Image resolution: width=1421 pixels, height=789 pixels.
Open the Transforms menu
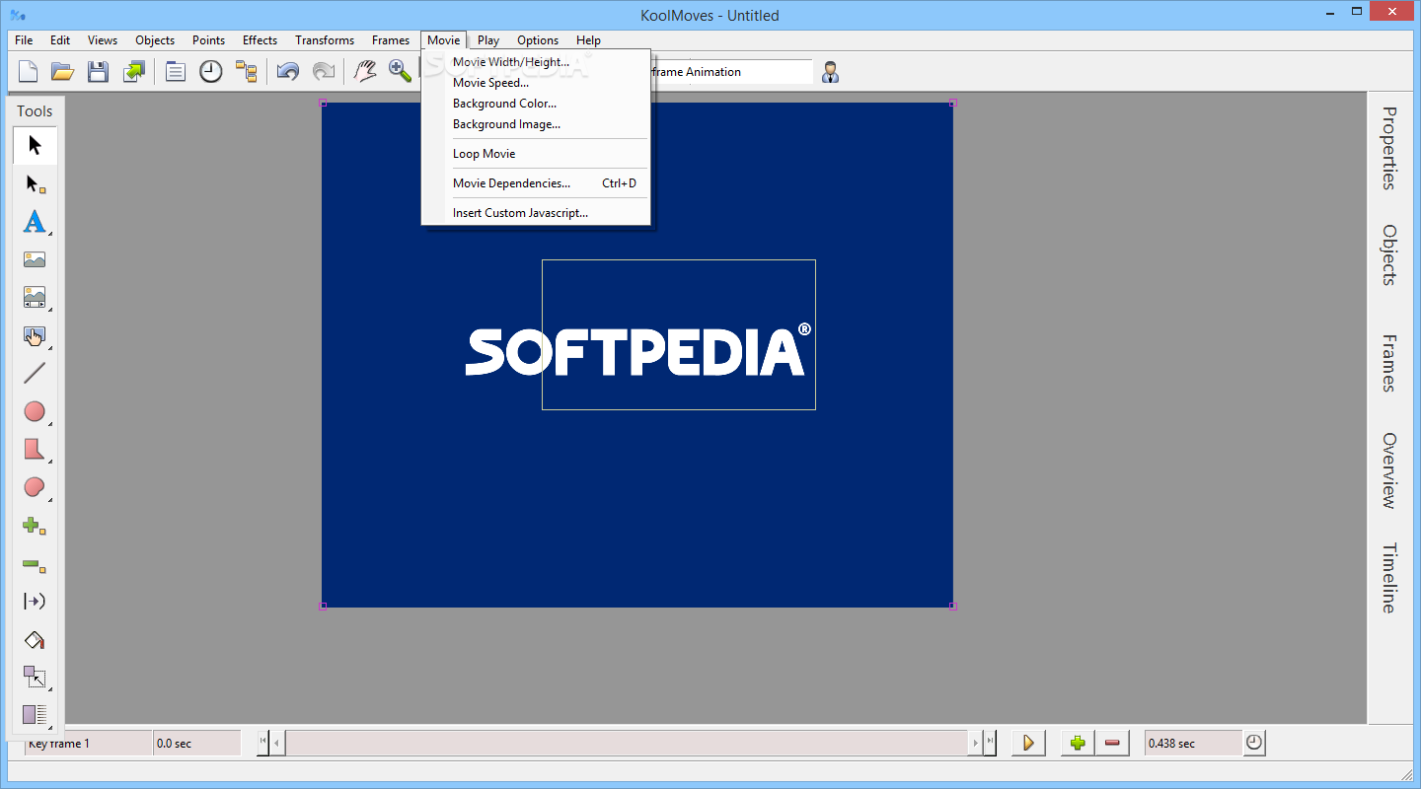[x=325, y=40]
